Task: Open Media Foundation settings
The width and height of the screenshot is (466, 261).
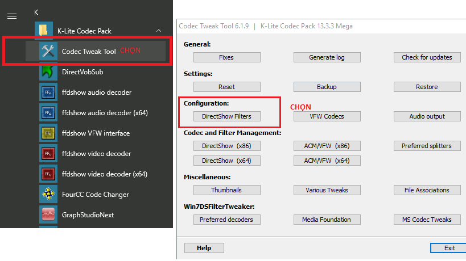Action: [x=327, y=220]
